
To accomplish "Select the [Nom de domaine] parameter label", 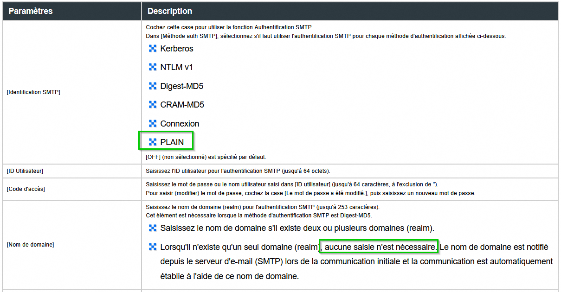I will pos(30,244).
